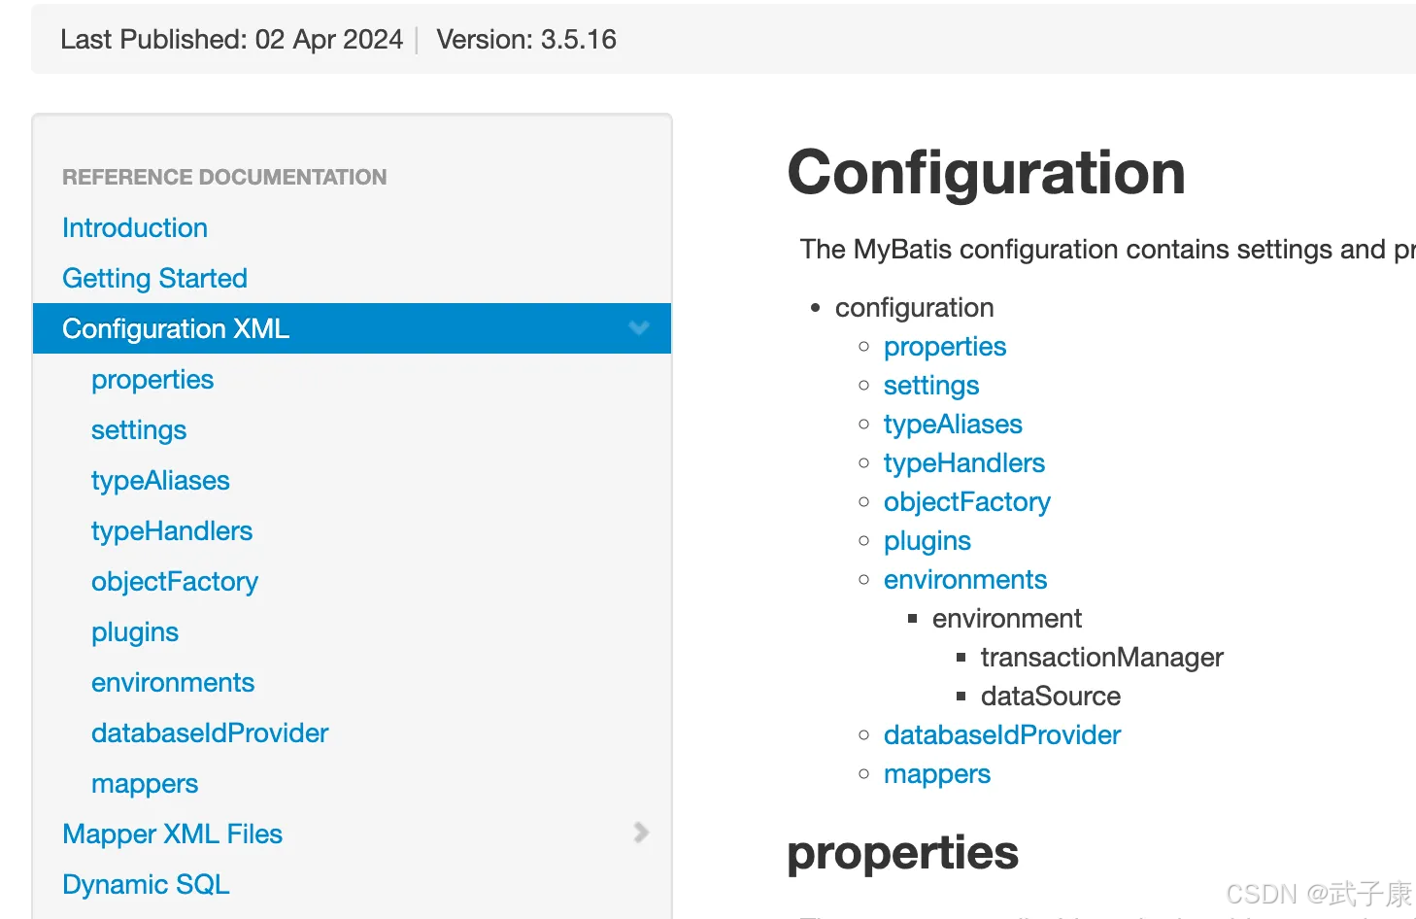Click typeHandlers link in the content list
Image resolution: width=1416 pixels, height=919 pixels.
(x=964, y=463)
